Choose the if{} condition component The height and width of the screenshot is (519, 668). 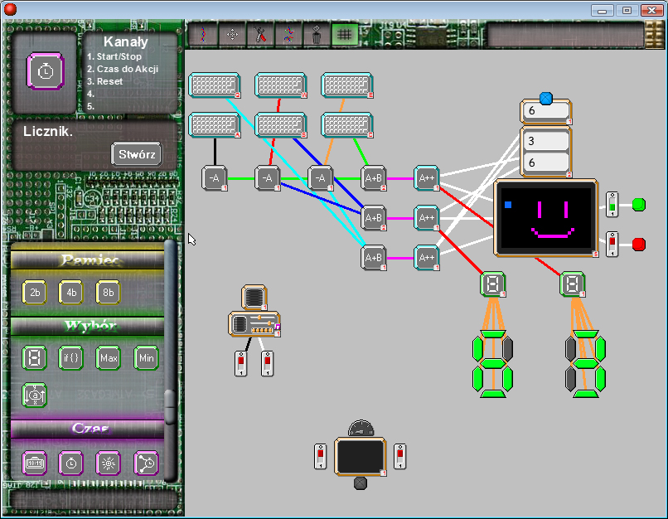71,358
